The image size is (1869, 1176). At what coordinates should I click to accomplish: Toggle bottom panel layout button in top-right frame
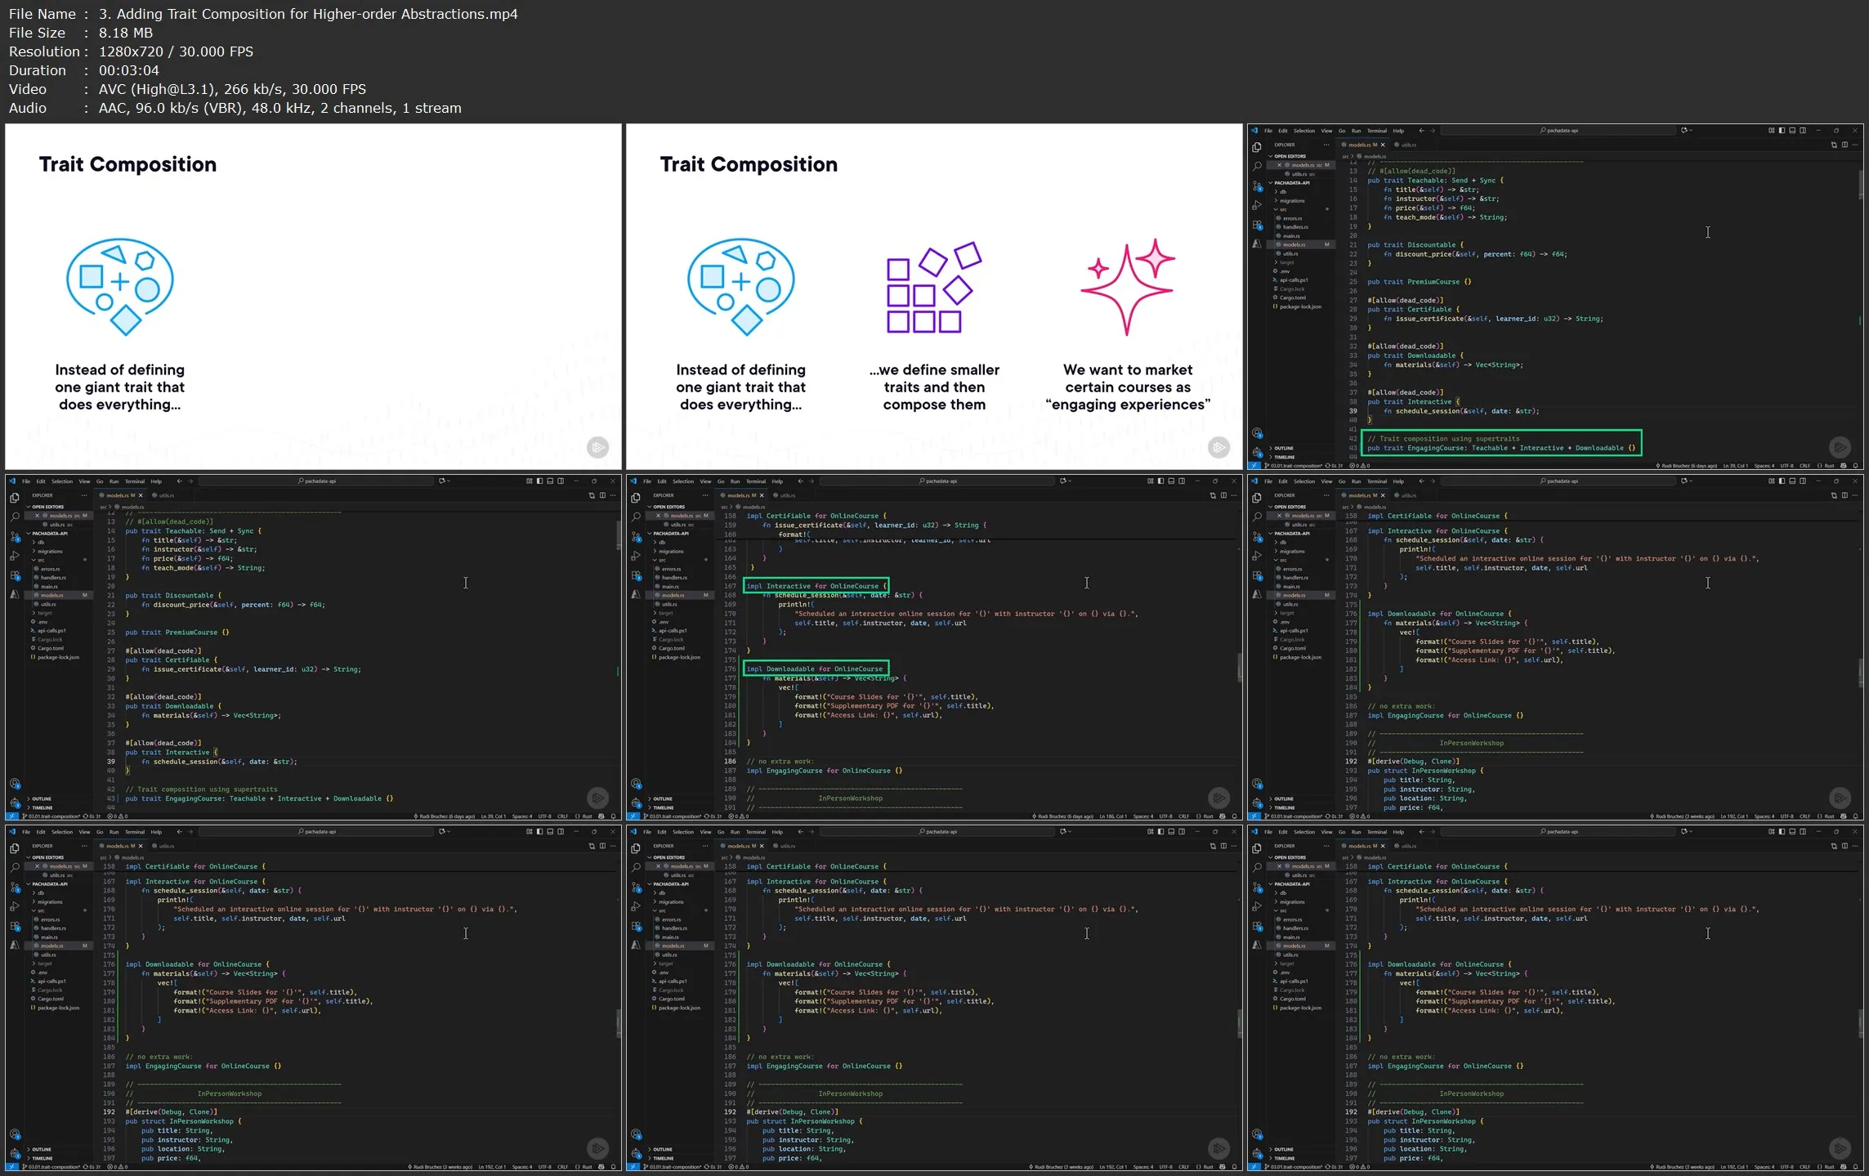[x=1792, y=131]
